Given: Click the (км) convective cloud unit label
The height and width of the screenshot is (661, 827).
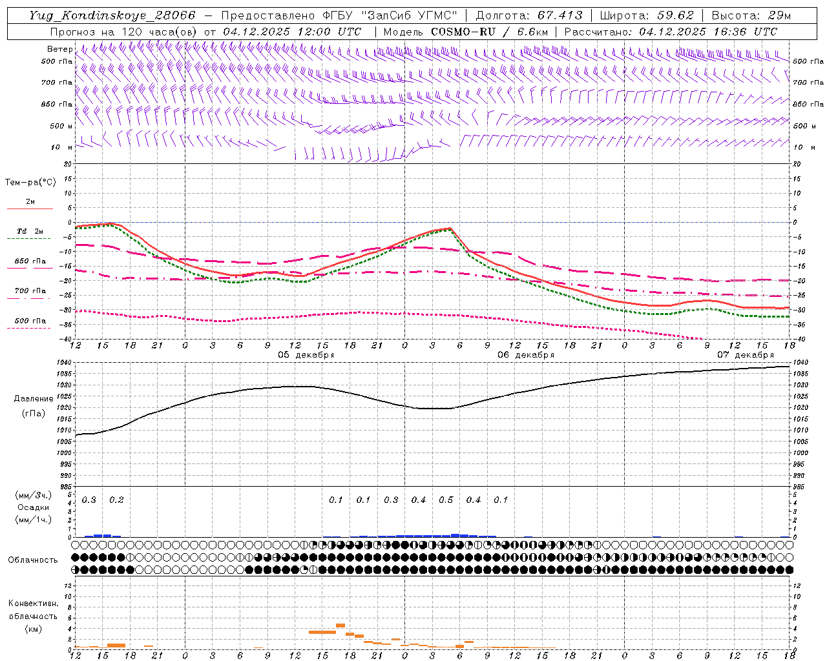Looking at the screenshot, I should tap(33, 629).
